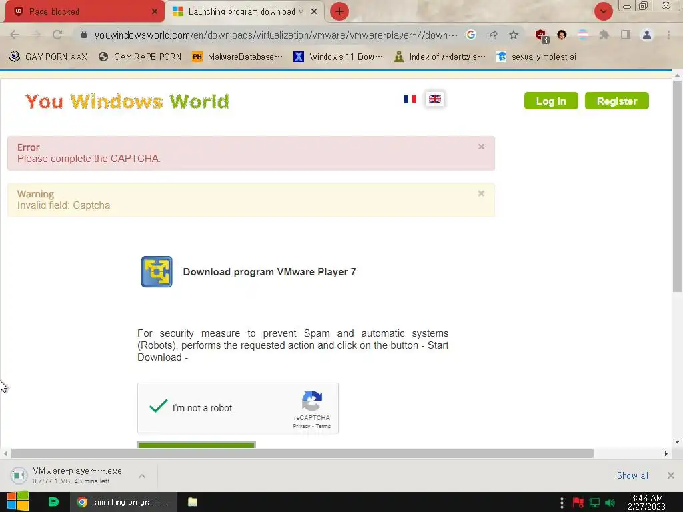Switch language to French flag
683x512 pixels.
click(x=410, y=99)
